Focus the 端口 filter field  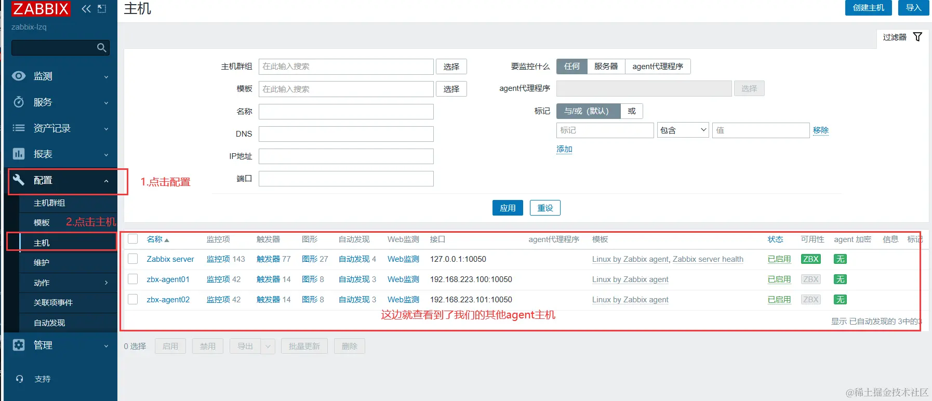(x=346, y=179)
